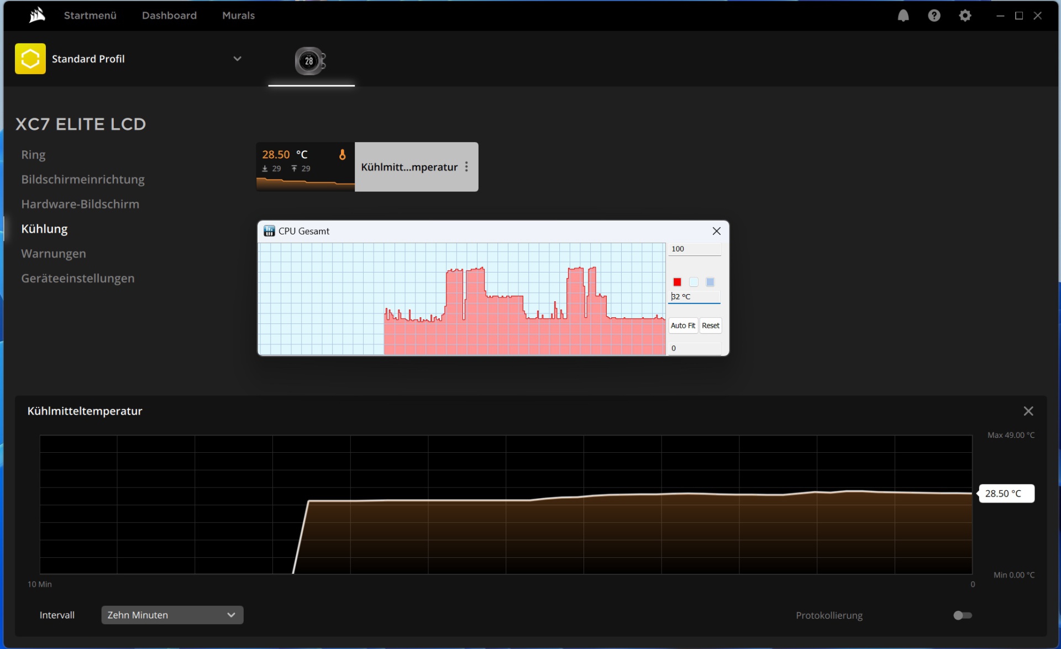Click the 10 Min axis label
This screenshot has height=649, width=1061.
(x=40, y=584)
